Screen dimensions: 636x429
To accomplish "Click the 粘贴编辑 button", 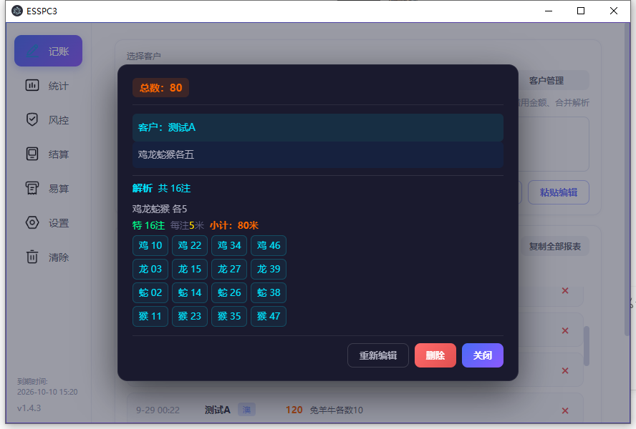I will pos(559,192).
